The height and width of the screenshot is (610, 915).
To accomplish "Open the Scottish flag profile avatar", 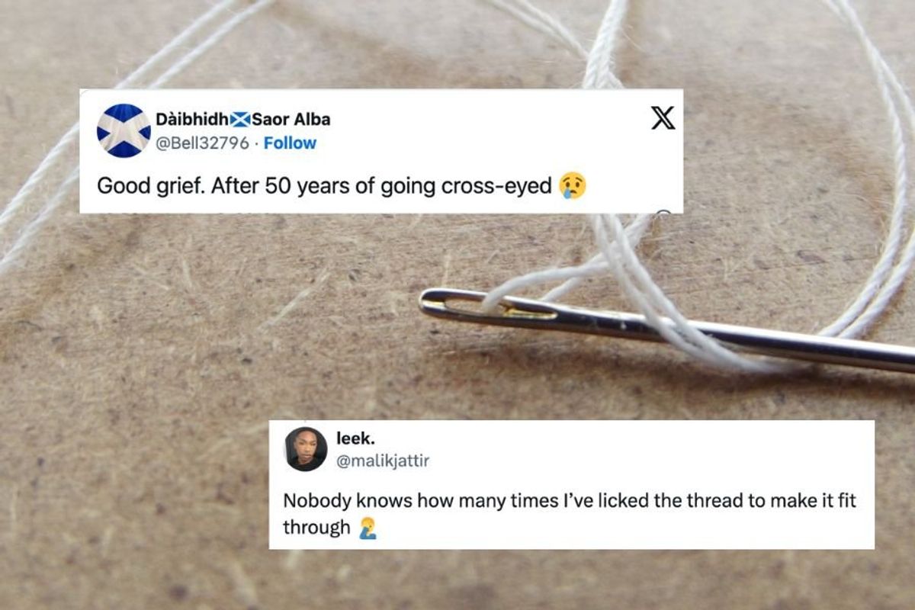I will (x=124, y=130).
